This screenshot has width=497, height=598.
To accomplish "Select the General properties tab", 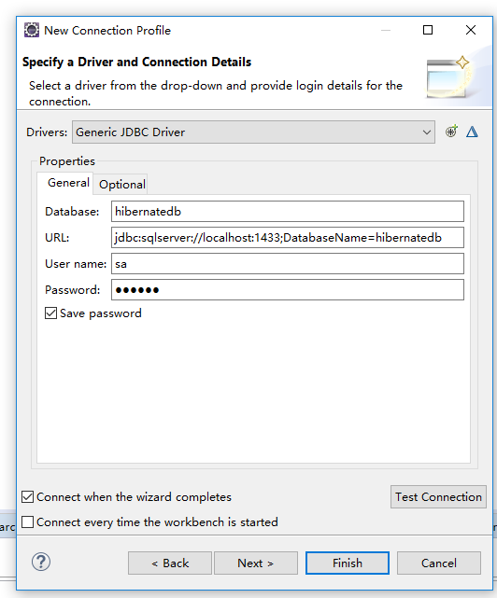I will coord(68,183).
